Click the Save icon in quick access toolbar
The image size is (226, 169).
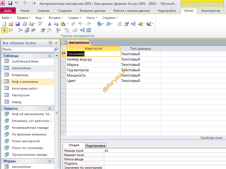10,3
